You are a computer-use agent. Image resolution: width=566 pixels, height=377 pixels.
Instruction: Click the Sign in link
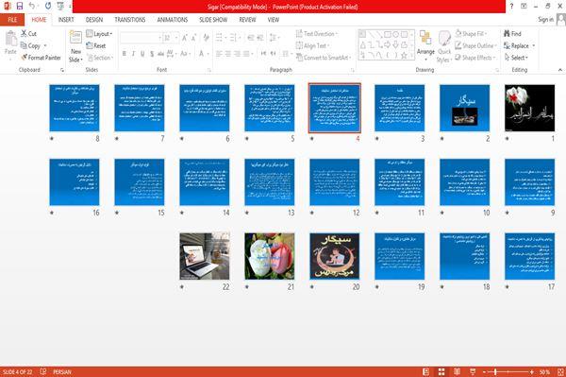point(545,20)
